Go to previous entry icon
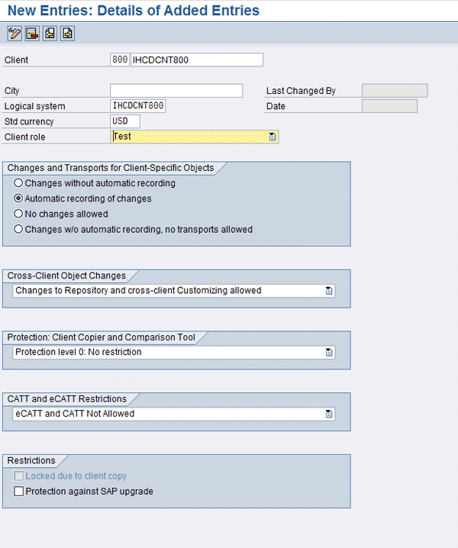 pyautogui.click(x=50, y=34)
